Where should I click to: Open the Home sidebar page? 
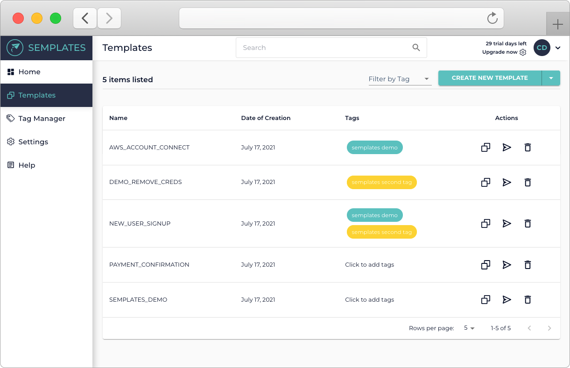(x=46, y=72)
